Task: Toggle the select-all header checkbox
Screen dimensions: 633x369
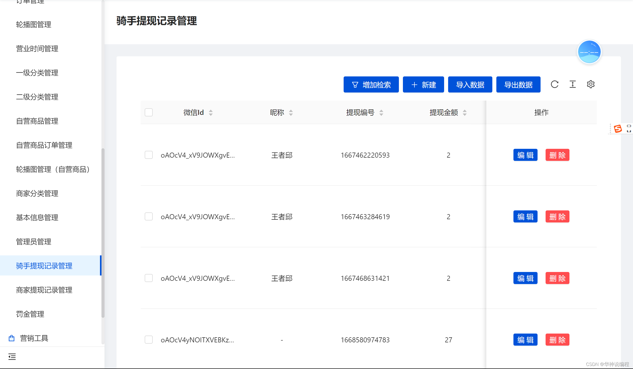Action: tap(149, 112)
